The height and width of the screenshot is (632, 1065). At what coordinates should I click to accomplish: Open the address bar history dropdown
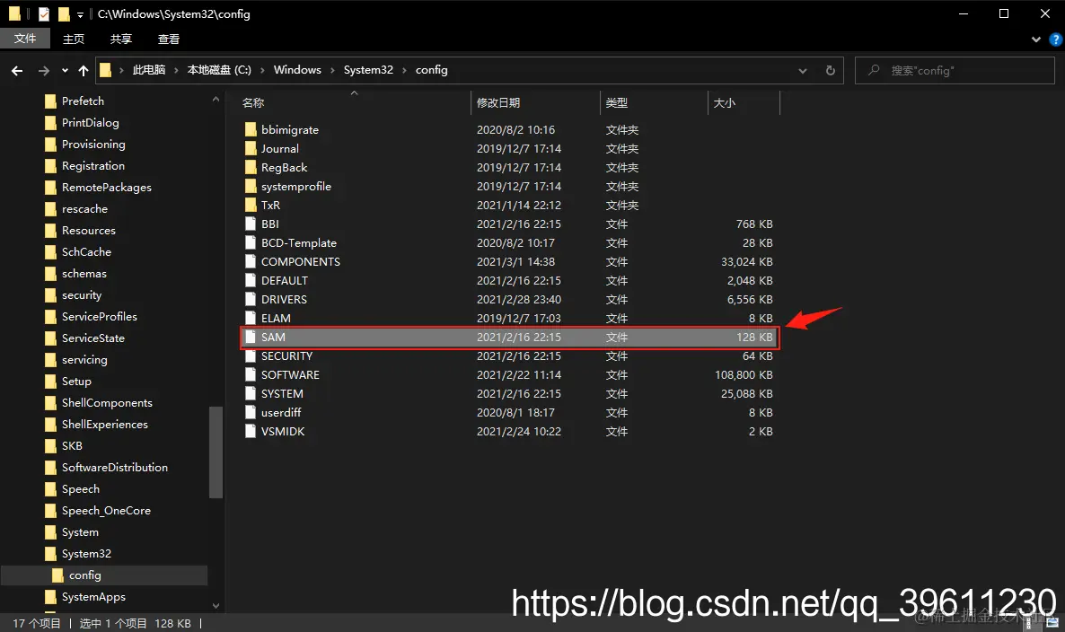pyautogui.click(x=802, y=71)
